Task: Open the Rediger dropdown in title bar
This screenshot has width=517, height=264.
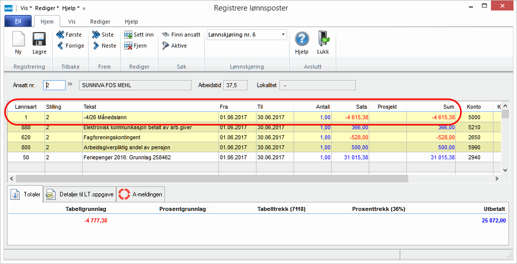Action: (47, 8)
